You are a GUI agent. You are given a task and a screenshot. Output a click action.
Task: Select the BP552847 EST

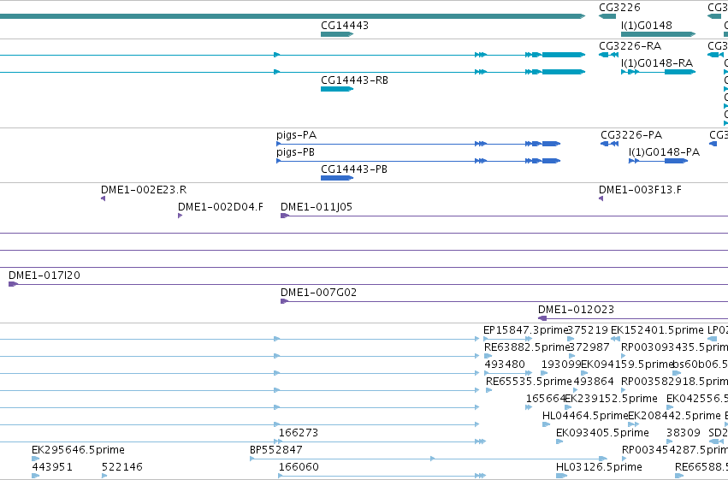429,459
